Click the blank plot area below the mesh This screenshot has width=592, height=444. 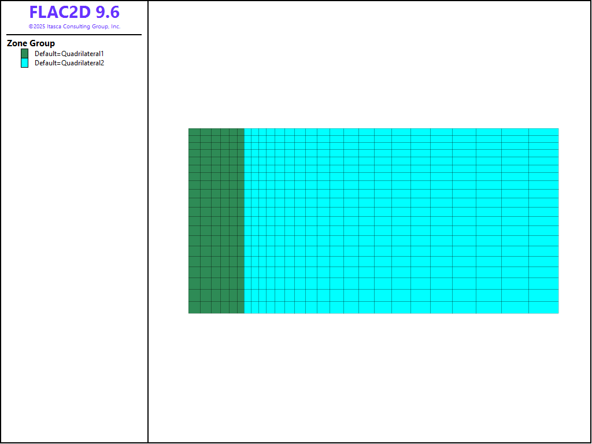(x=370, y=376)
